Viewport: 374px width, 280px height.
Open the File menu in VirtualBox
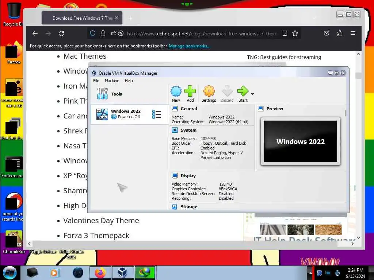tap(96, 81)
